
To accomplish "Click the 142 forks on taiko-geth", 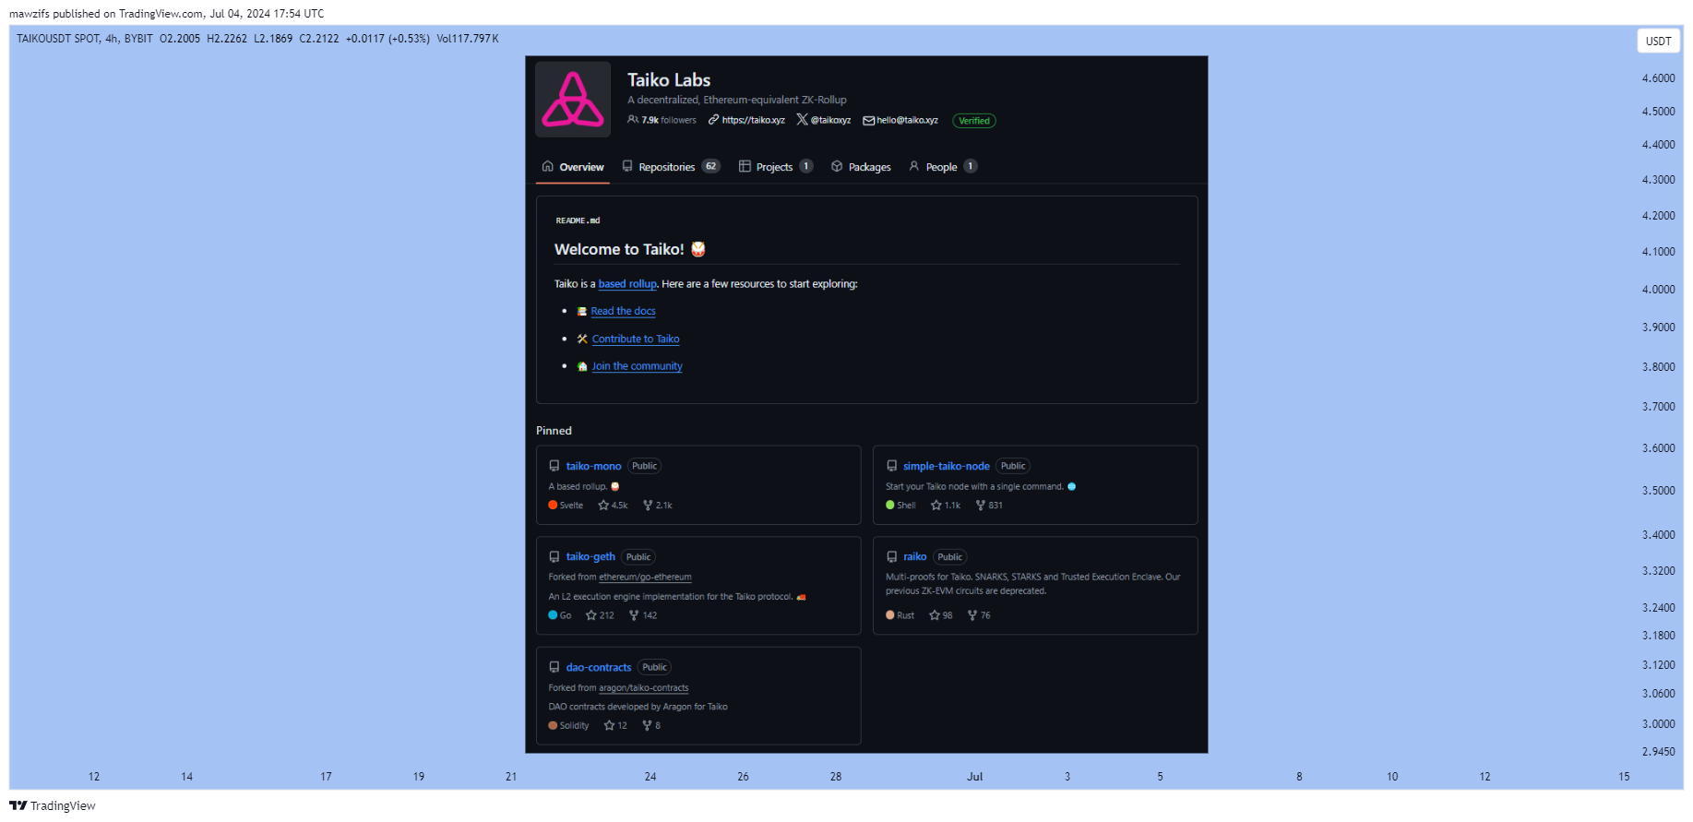I will (x=643, y=615).
